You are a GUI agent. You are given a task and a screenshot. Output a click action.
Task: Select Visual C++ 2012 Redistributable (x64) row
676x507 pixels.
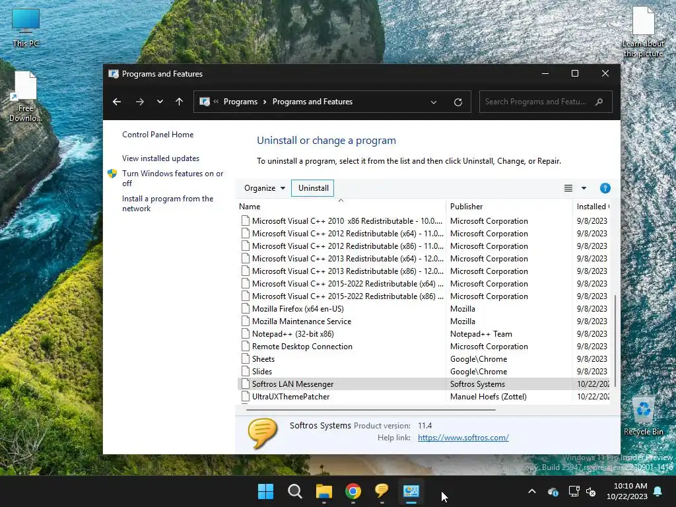pos(424,233)
